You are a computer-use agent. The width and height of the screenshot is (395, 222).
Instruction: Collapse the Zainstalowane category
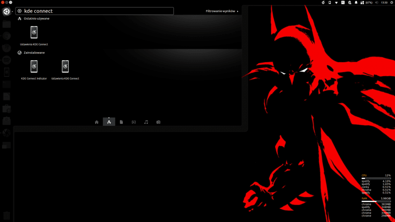31,53
